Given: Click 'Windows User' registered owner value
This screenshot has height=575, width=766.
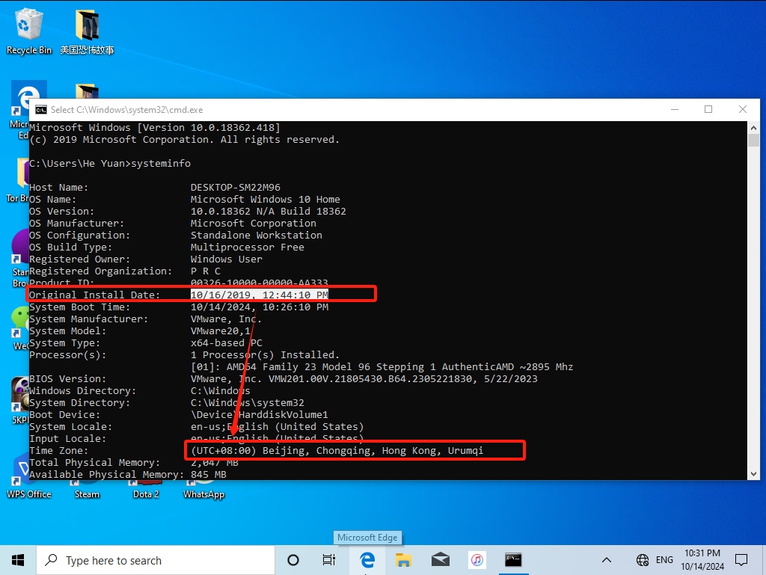Looking at the screenshot, I should (226, 259).
